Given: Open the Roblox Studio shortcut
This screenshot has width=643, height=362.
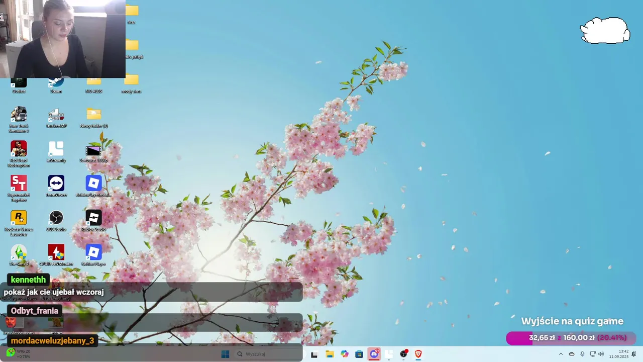Looking at the screenshot, I should pyautogui.click(x=93, y=221).
